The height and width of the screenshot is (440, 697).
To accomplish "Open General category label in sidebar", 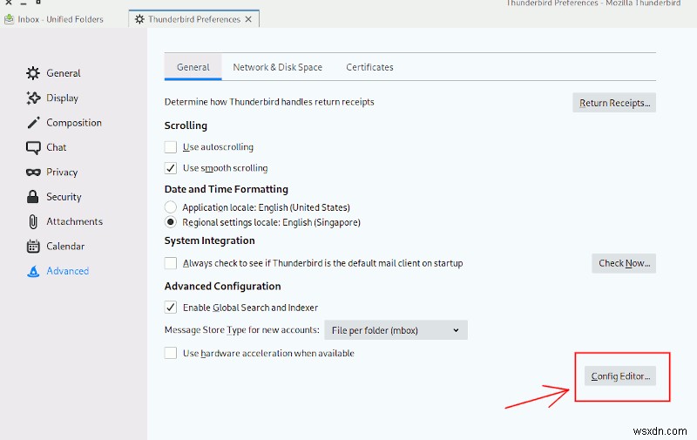I will pyautogui.click(x=64, y=73).
